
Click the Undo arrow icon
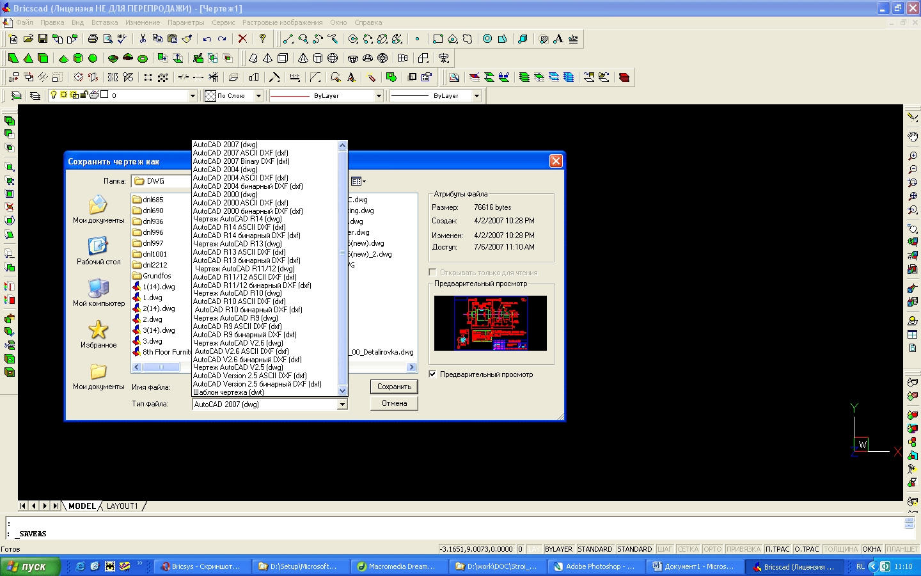point(207,39)
